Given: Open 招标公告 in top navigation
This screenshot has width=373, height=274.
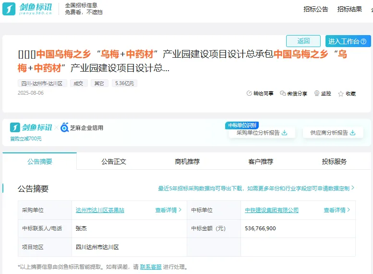Looking at the screenshot, I should click(x=316, y=9).
